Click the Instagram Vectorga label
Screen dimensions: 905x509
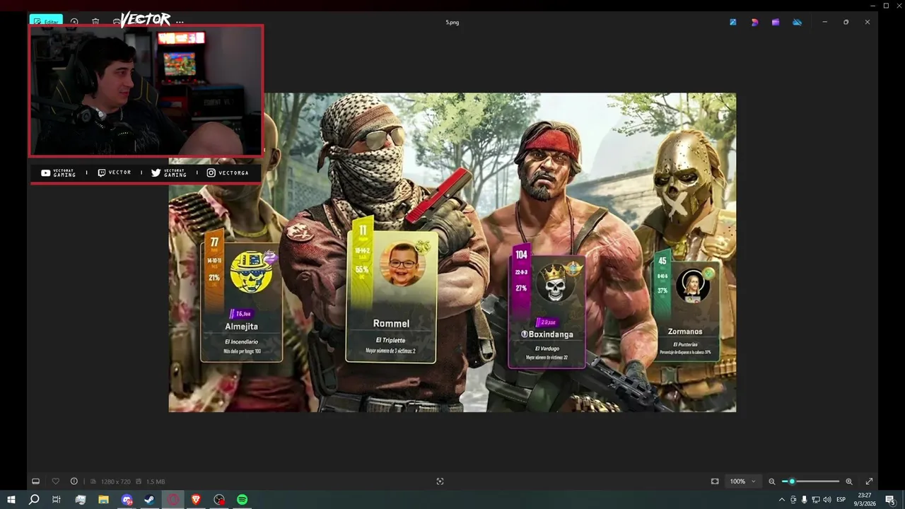tap(228, 172)
